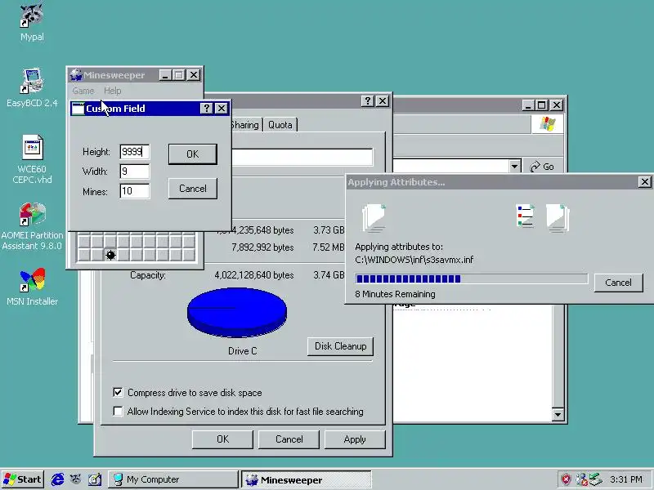Click the network devices tray icon
Viewport: 654px width, 490px height.
coord(581,479)
